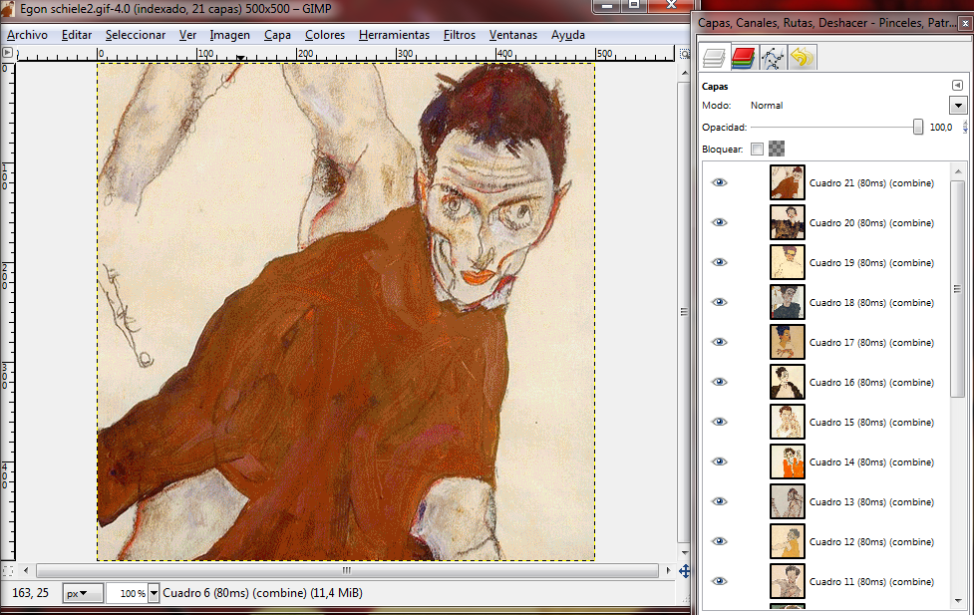Click the opacity value field showing 100,0

pos(942,128)
